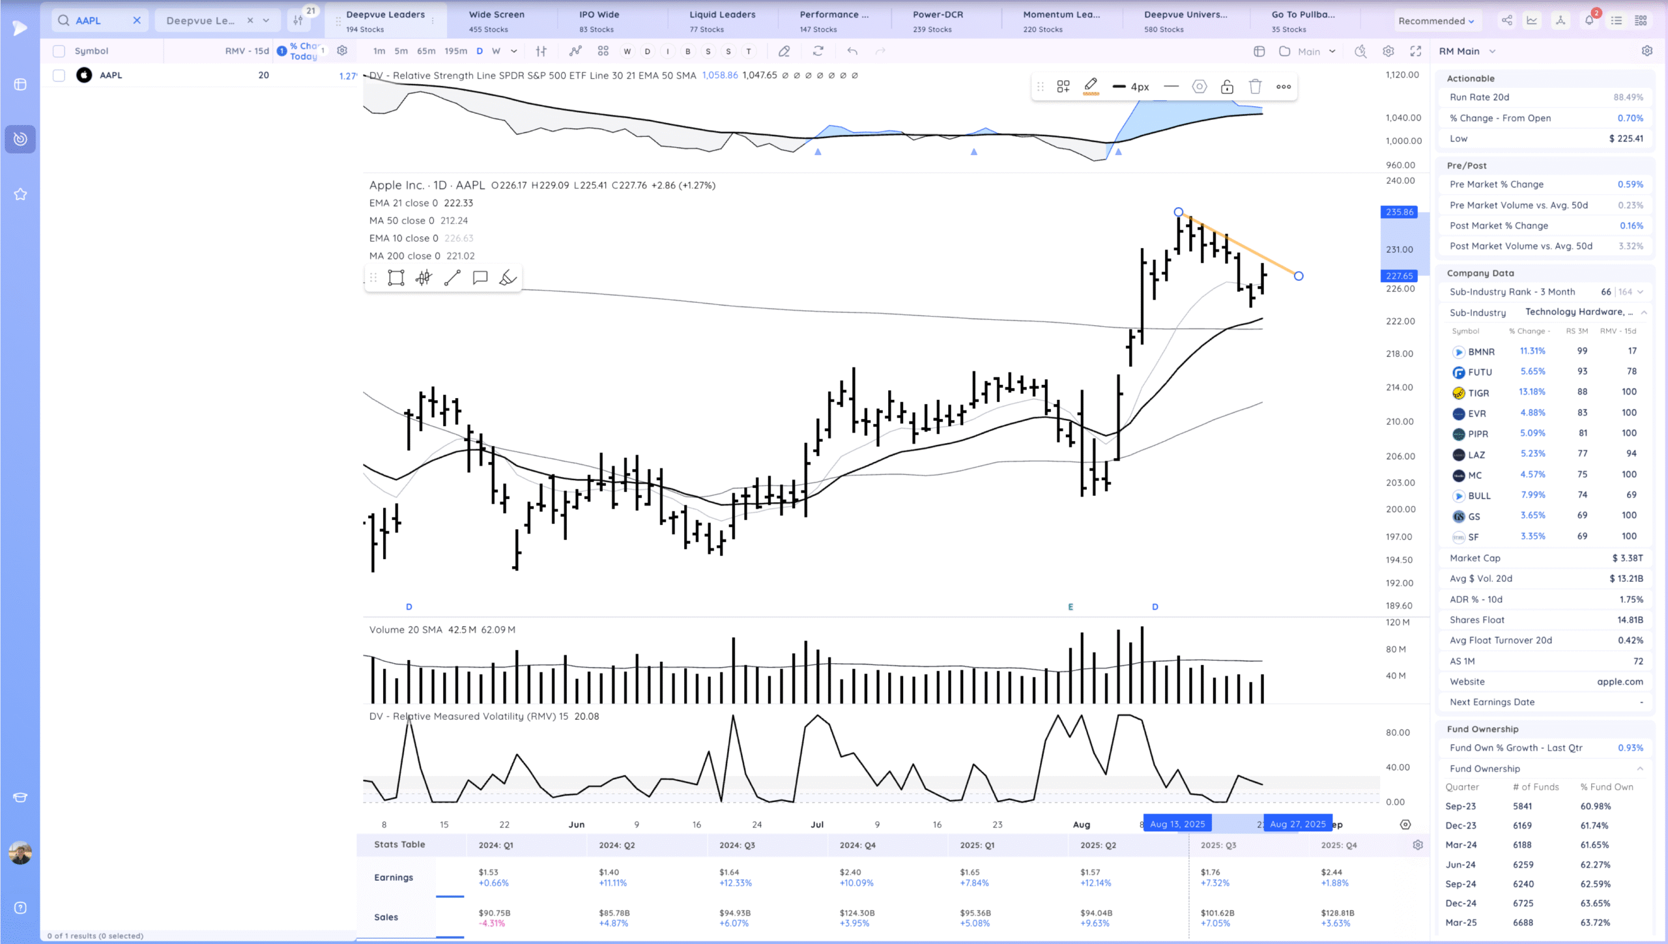Image resolution: width=1668 pixels, height=944 pixels.
Task: Toggle the W marker circle button
Action: pyautogui.click(x=627, y=51)
